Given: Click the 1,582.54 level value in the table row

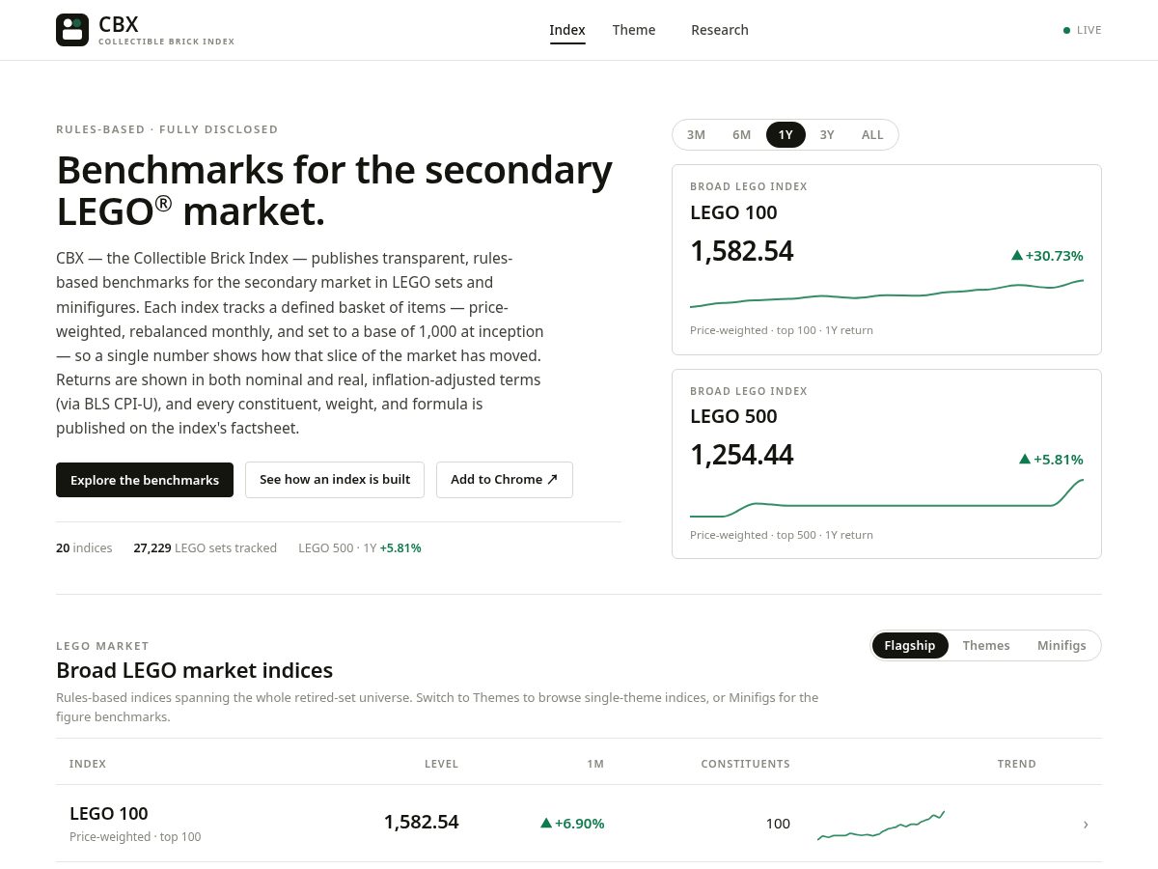Looking at the screenshot, I should click(421, 822).
